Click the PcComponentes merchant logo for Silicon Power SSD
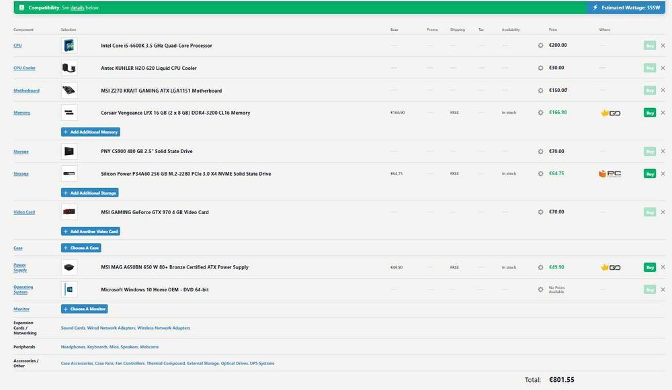Viewport: 672px width, 390px height. tap(610, 174)
